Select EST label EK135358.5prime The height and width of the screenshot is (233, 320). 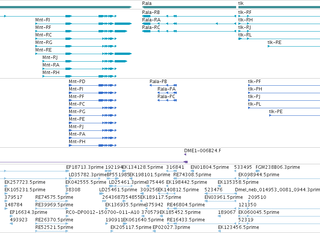[x=238, y=182]
